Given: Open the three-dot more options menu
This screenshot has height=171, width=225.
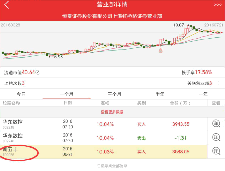Looking at the screenshot, I should click(x=217, y=5).
